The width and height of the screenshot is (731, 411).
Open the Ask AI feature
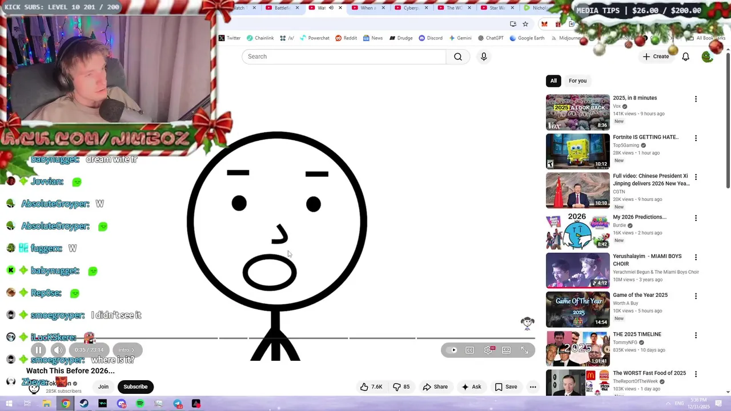point(471,386)
